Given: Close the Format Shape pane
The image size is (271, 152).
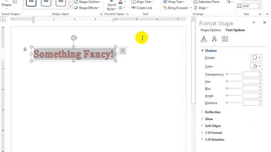Looking at the screenshot, I should pyautogui.click(x=264, y=22).
